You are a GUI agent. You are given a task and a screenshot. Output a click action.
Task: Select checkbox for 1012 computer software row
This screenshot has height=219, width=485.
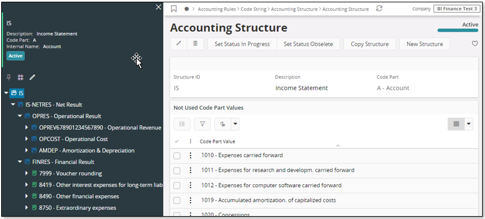[177, 185]
